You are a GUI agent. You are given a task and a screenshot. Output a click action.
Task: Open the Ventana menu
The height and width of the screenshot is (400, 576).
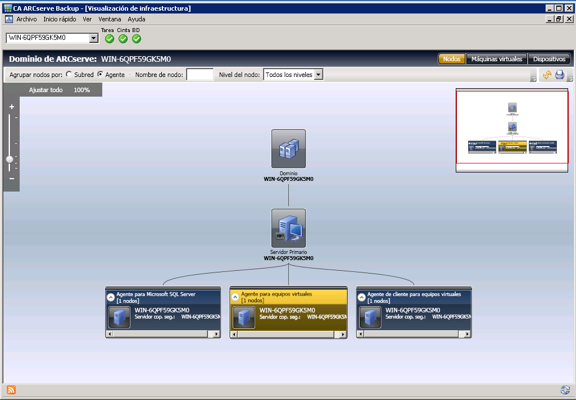(110, 19)
